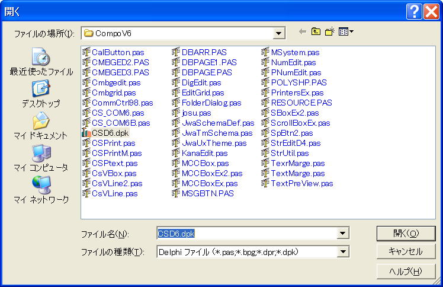
Task: Open the view menu icon
Action: [346, 31]
